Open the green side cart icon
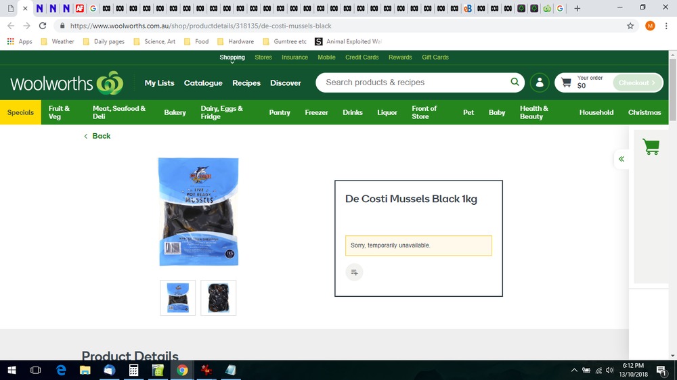 [x=651, y=147]
